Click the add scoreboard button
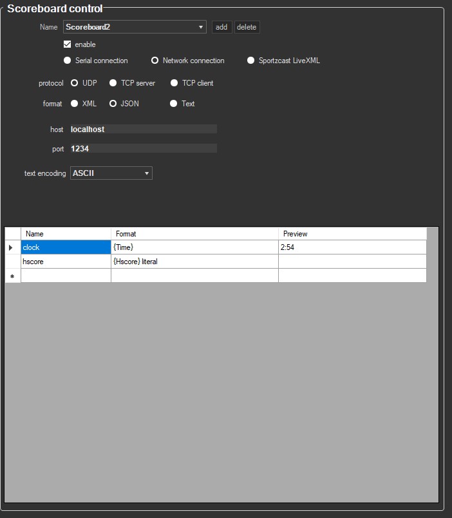Viewport: 452px width, 518px height. tap(221, 27)
